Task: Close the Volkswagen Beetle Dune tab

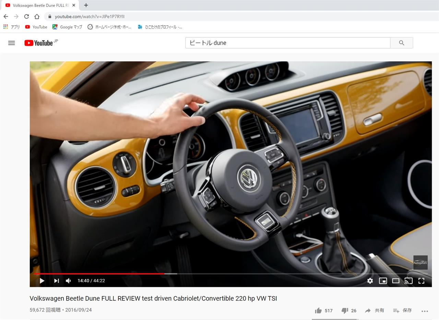Action: pyautogui.click(x=74, y=5)
